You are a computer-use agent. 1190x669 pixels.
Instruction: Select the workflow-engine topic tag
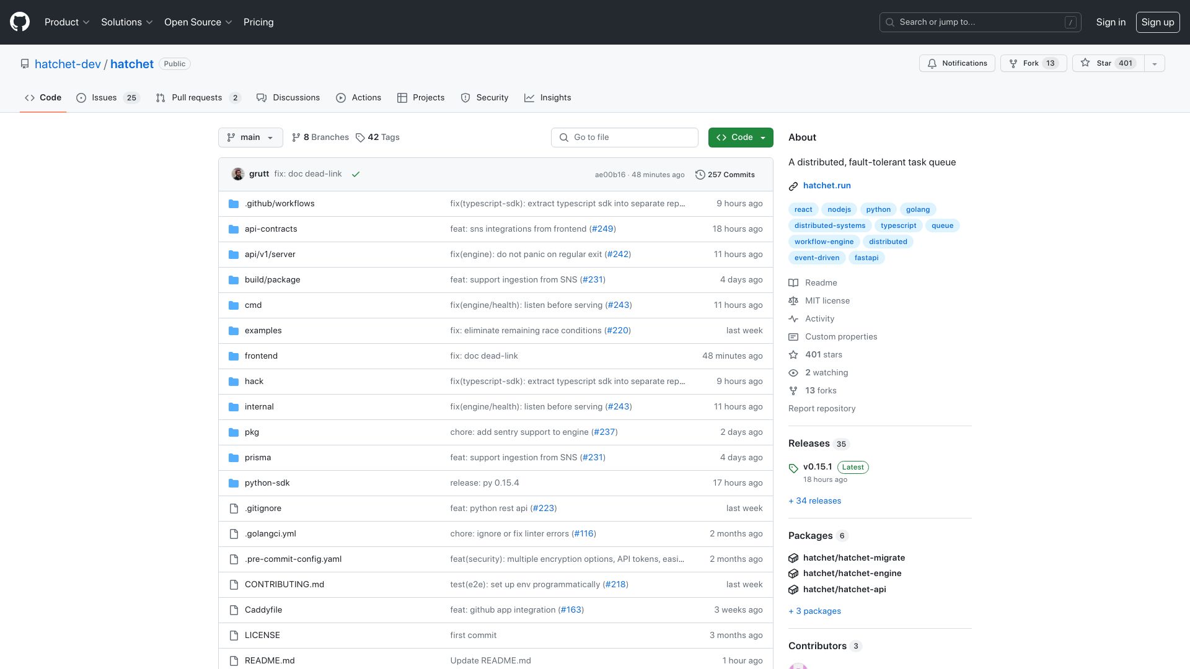point(824,242)
